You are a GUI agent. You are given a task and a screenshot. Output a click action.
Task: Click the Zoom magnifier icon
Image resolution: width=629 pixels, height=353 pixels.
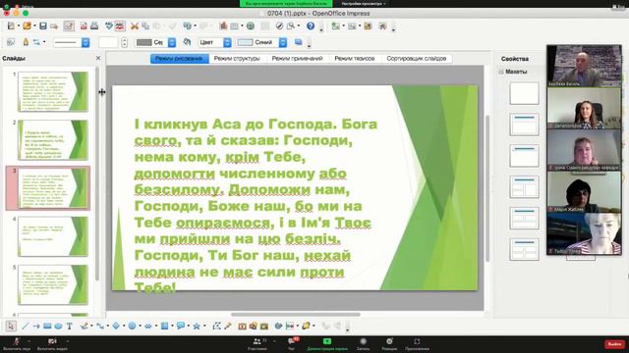pyautogui.click(x=291, y=26)
